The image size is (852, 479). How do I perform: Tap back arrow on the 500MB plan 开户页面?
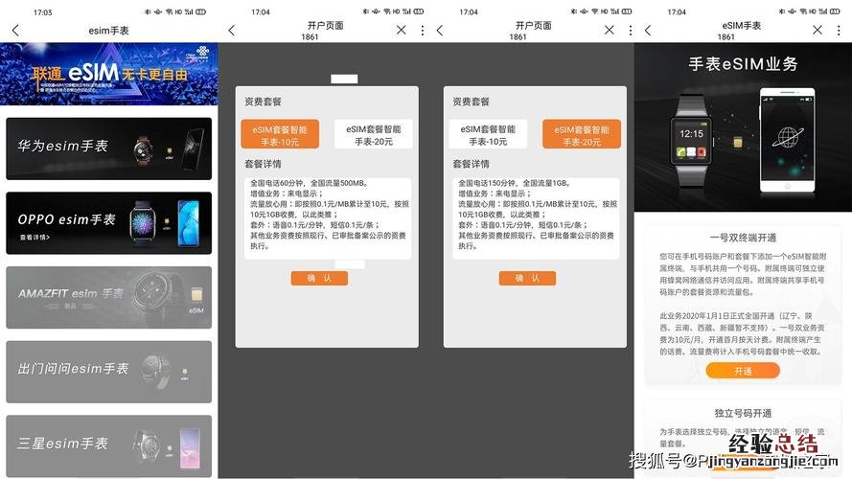point(231,31)
